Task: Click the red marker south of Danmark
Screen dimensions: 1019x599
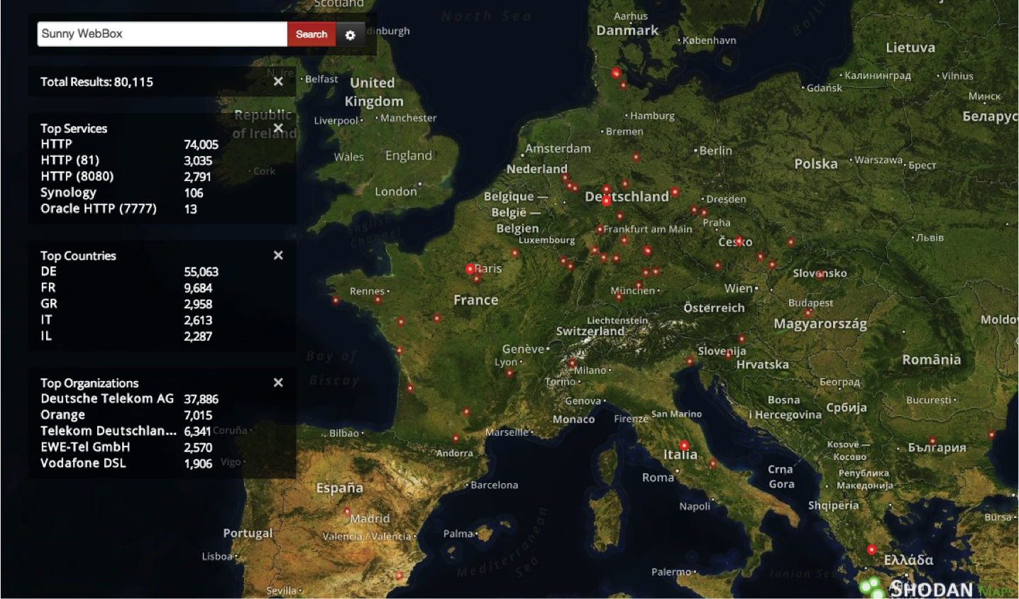Action: [x=616, y=73]
